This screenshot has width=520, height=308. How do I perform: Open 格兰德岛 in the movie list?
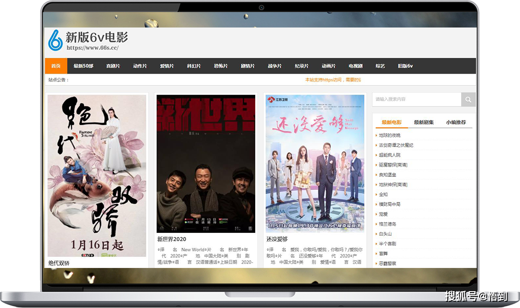point(387,224)
